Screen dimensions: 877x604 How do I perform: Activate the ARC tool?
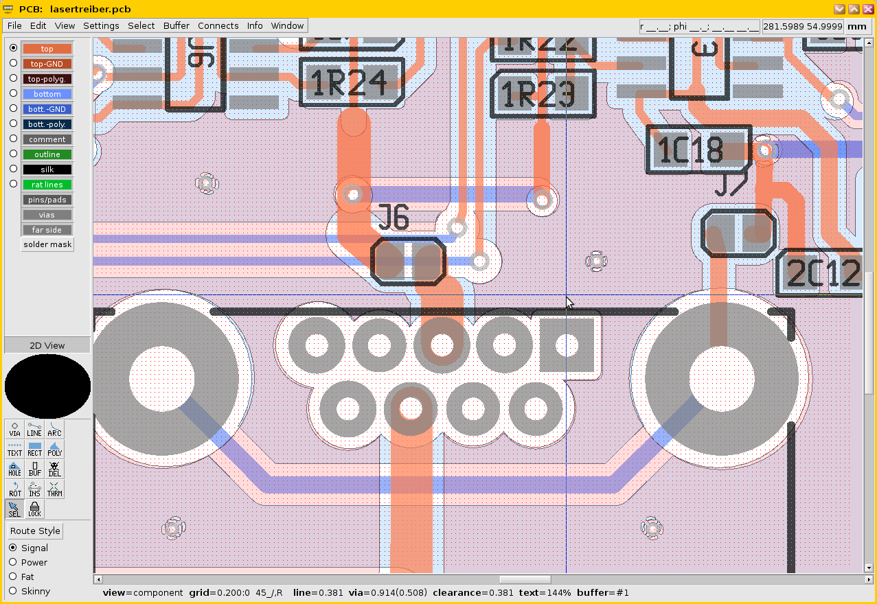(54, 430)
